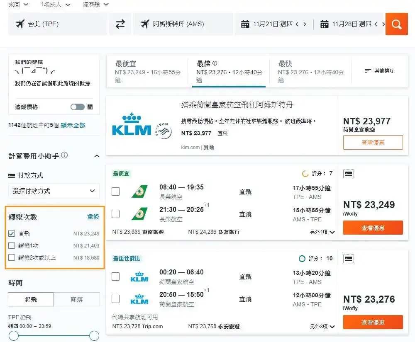415x342 pixels.
Task: Switch to the 最快 sorting tab
Action: click(310, 71)
